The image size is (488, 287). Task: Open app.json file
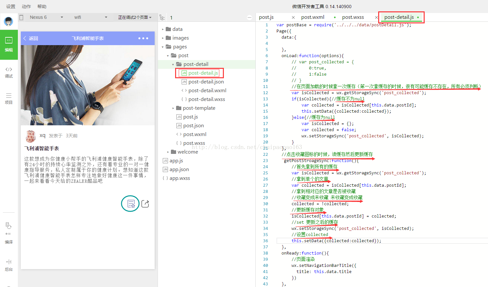(x=176, y=169)
